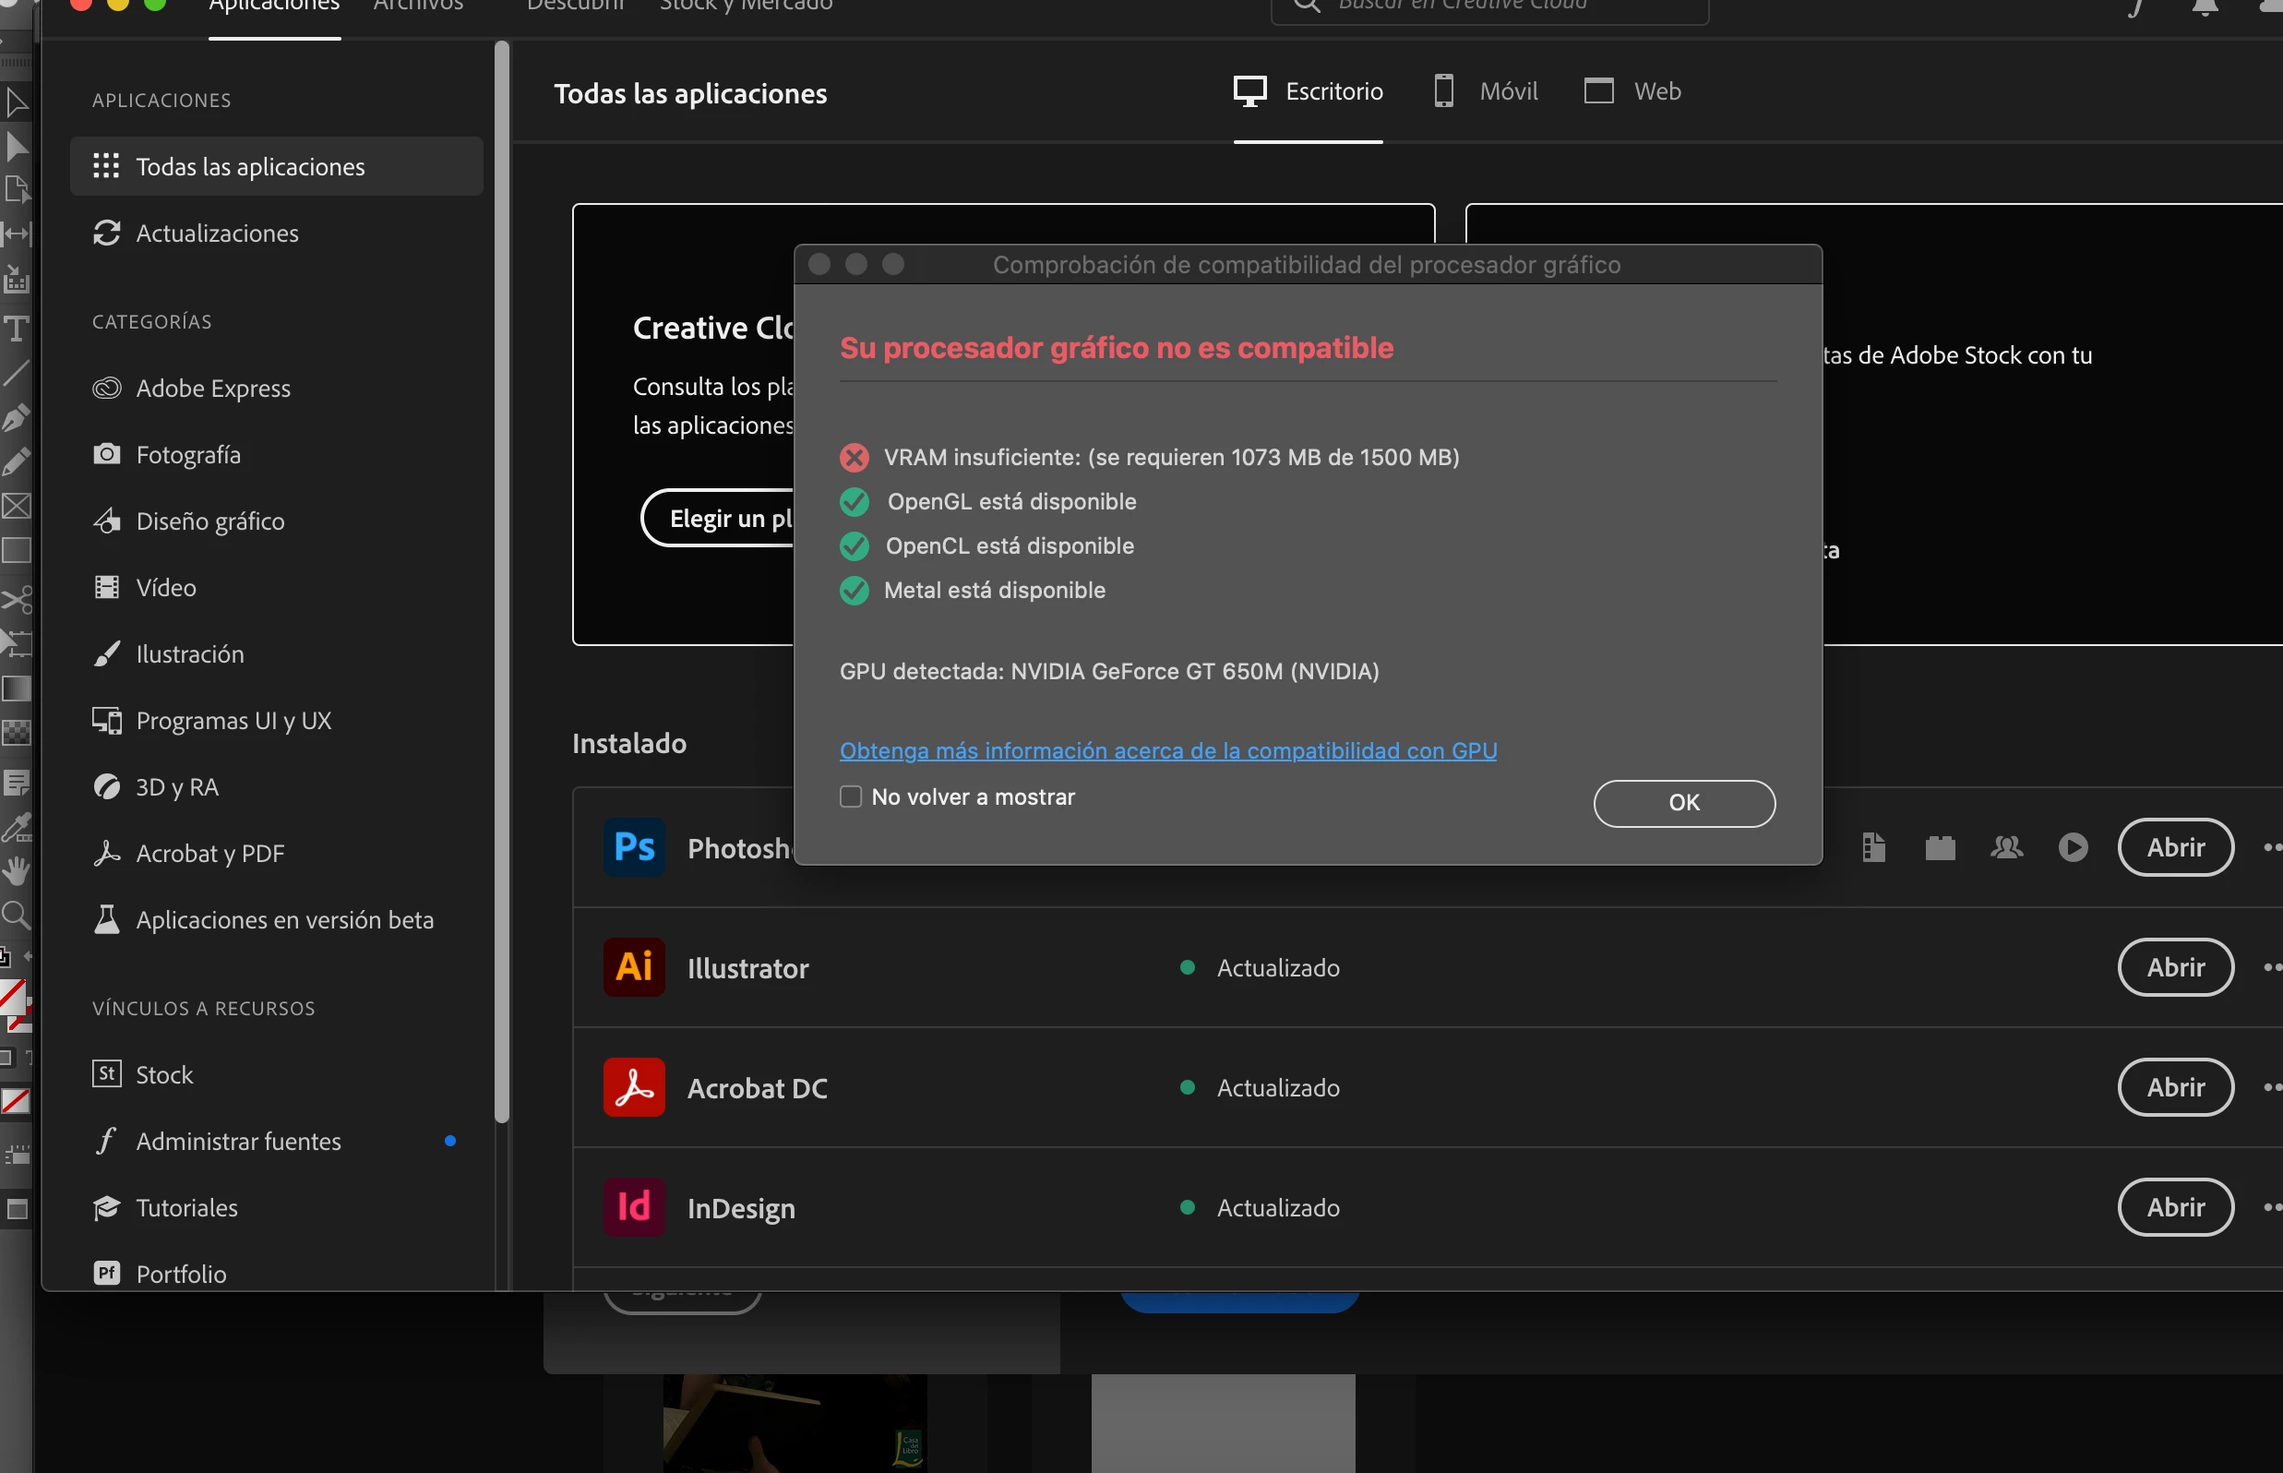The image size is (2283, 1473).
Task: Click the Illustrator app icon
Action: click(633, 967)
